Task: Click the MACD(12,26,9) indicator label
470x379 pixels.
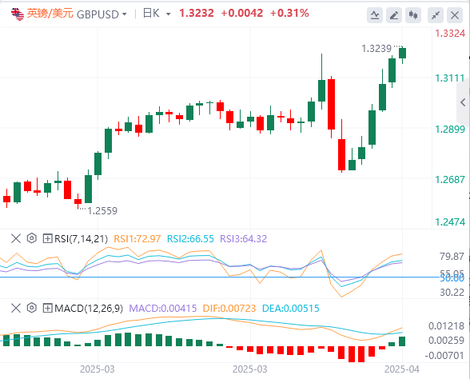Action: point(89,308)
